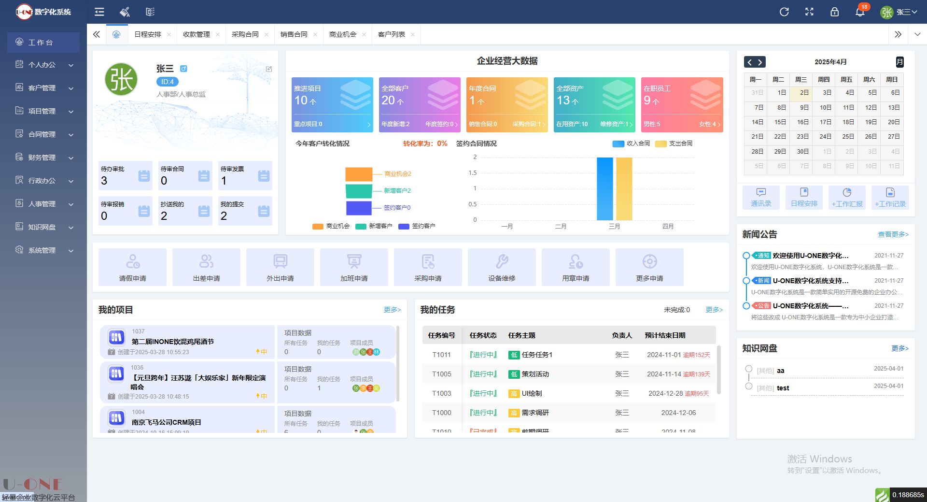Expand 个人办公 sidebar menu
This screenshot has width=927, height=502.
(x=43, y=65)
